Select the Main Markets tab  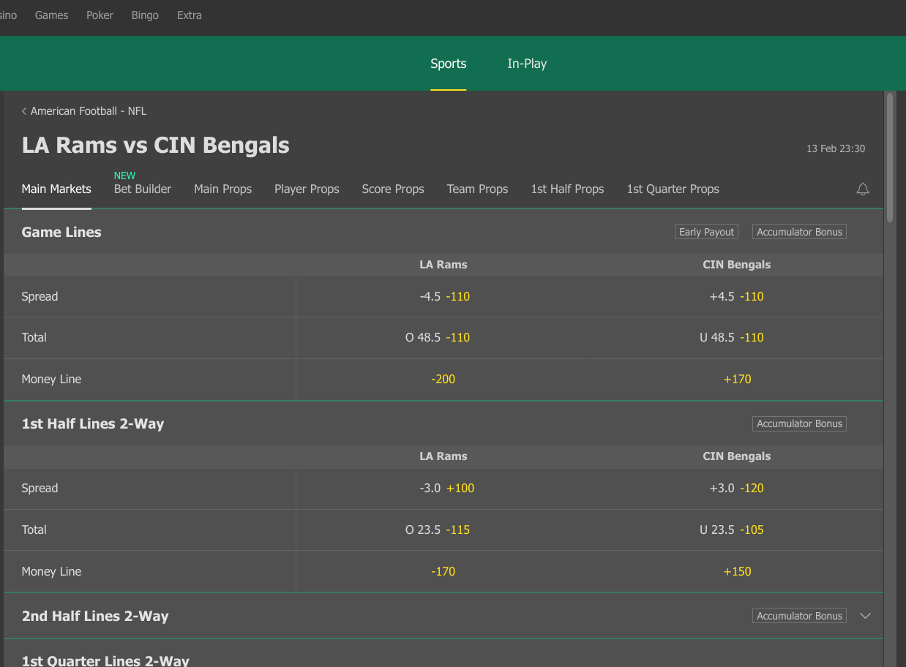(56, 189)
